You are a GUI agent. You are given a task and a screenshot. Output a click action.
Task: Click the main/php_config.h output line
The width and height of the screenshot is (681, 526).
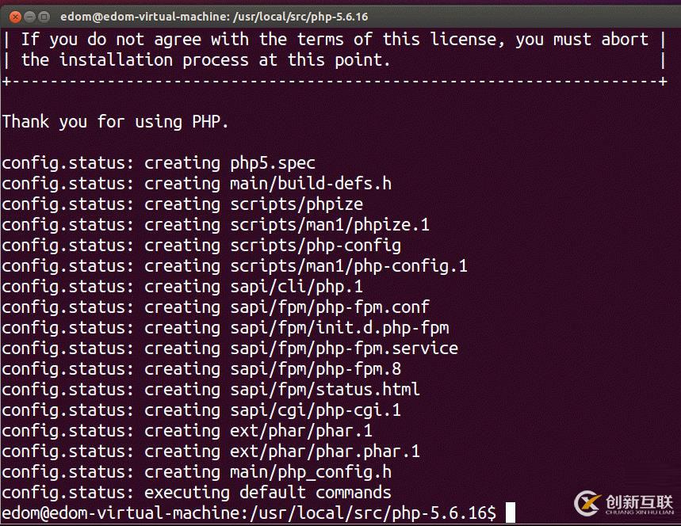pyautogui.click(x=197, y=472)
